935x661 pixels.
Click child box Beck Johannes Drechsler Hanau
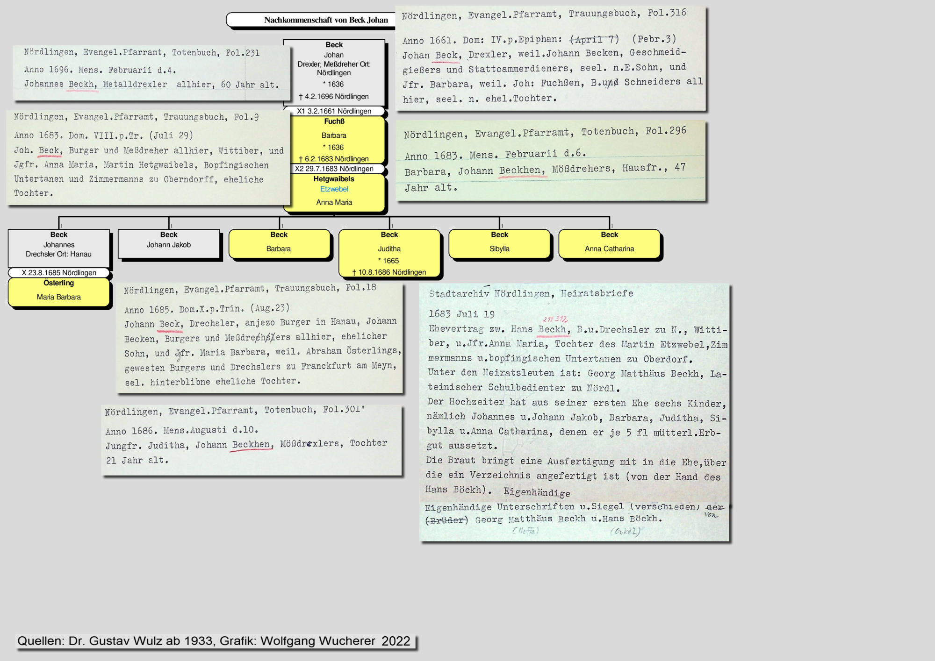(x=59, y=248)
